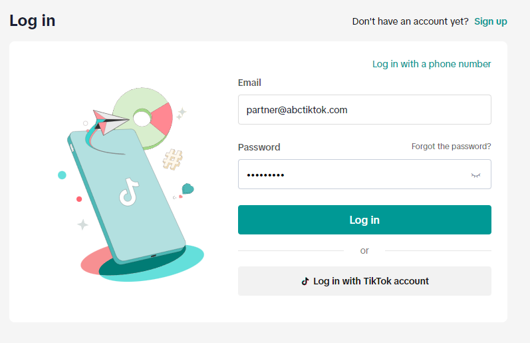Show the password using the eye icon
This screenshot has width=530, height=343.
[475, 174]
